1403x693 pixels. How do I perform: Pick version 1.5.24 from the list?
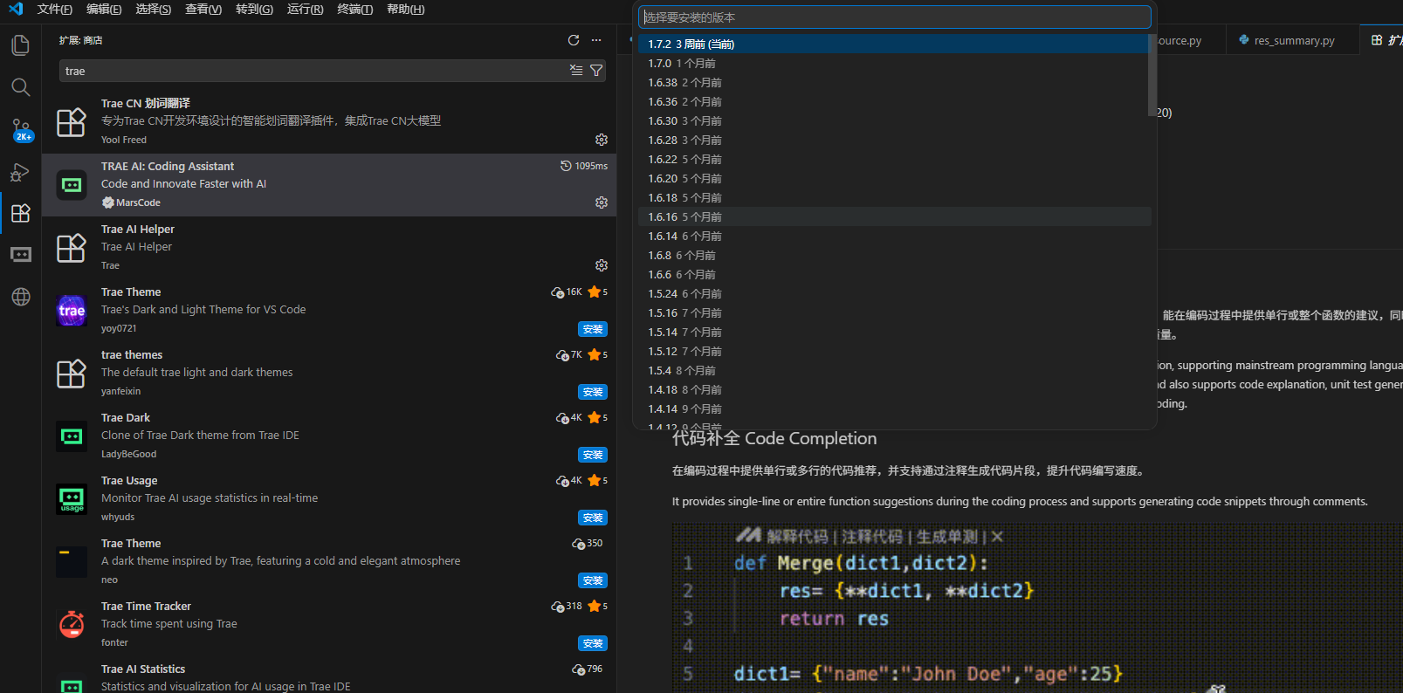(893, 293)
